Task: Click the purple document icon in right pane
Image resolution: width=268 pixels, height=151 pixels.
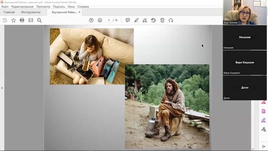Action: (x=263, y=111)
